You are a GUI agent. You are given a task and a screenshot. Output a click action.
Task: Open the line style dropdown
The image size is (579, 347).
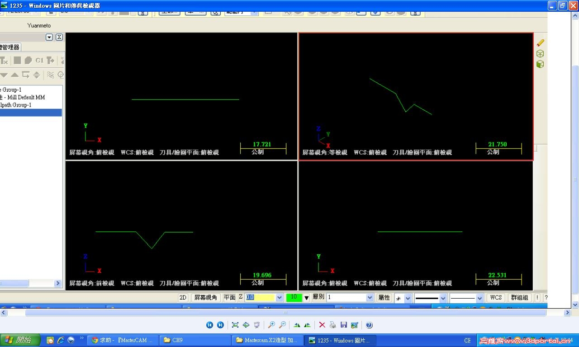(x=443, y=298)
